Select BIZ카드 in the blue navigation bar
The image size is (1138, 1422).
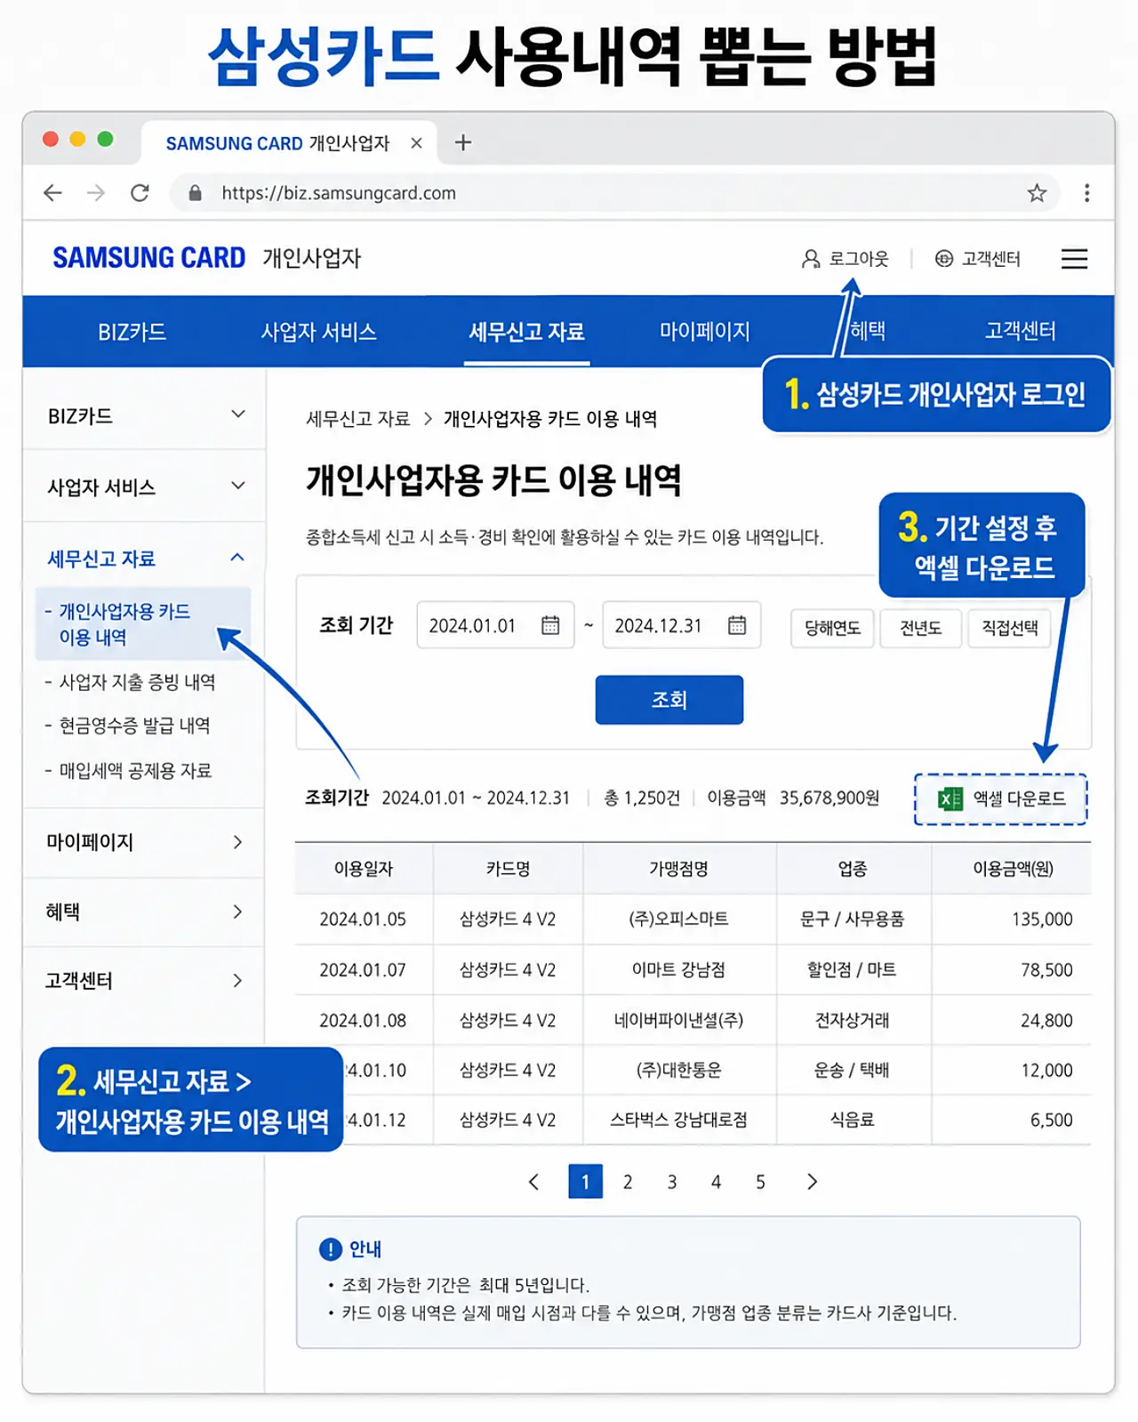pyautogui.click(x=132, y=332)
